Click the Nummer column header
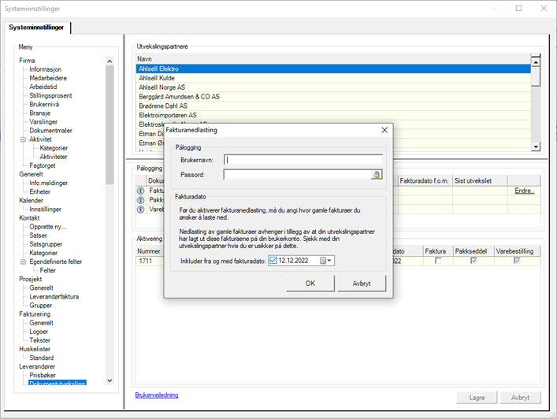 pyautogui.click(x=149, y=251)
